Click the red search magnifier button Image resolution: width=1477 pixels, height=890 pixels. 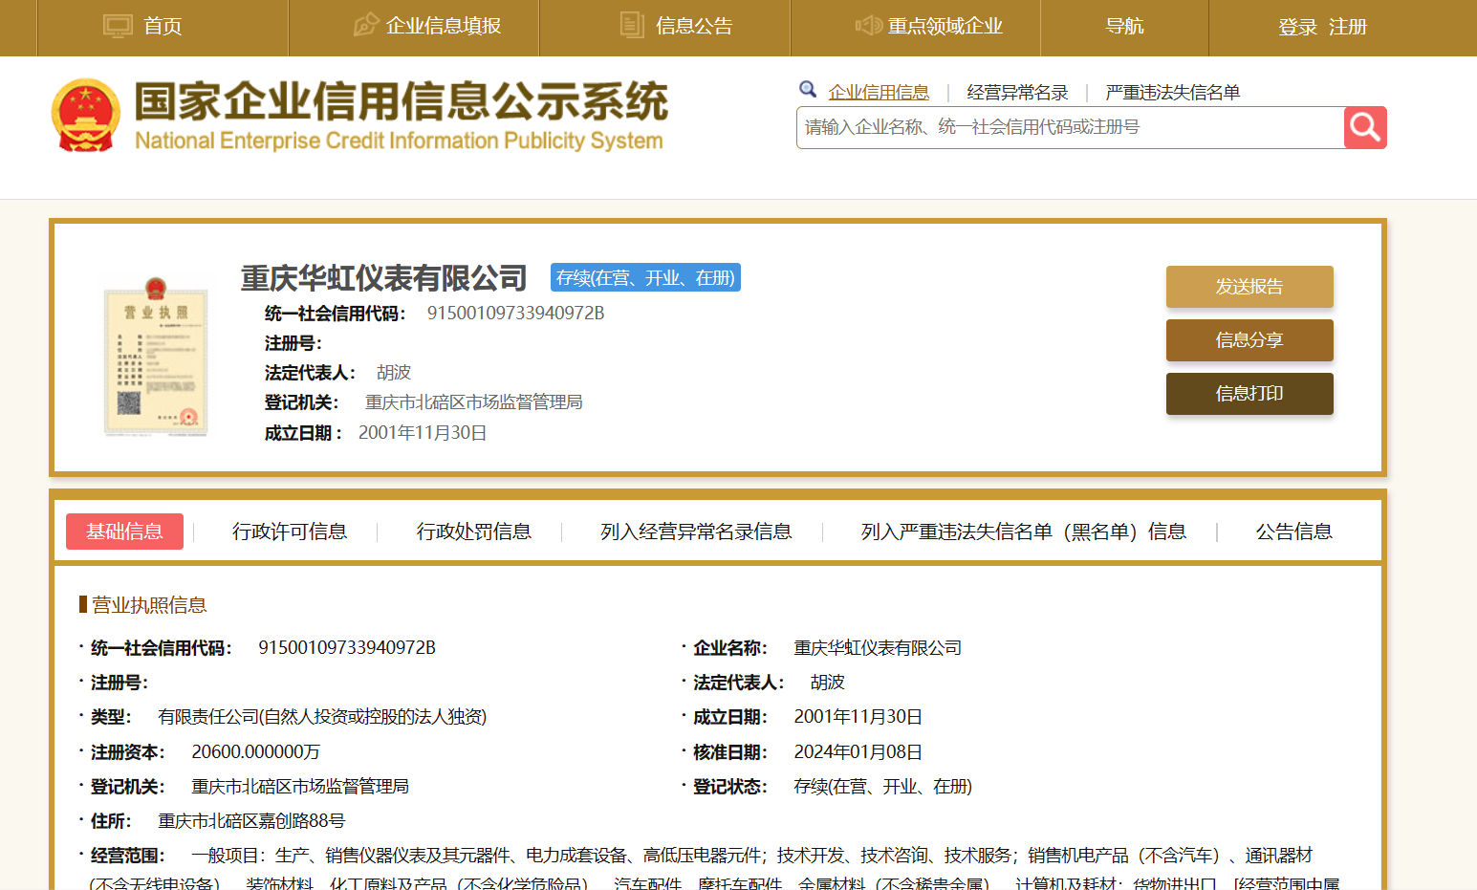pyautogui.click(x=1365, y=127)
